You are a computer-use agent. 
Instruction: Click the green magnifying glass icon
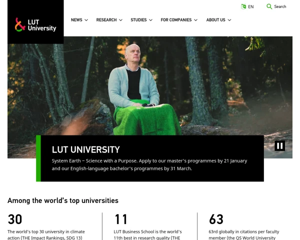269,6
